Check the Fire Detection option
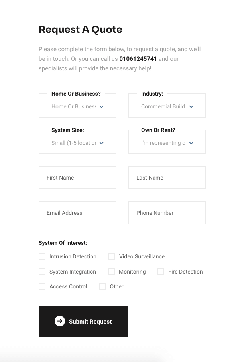 pos(161,272)
